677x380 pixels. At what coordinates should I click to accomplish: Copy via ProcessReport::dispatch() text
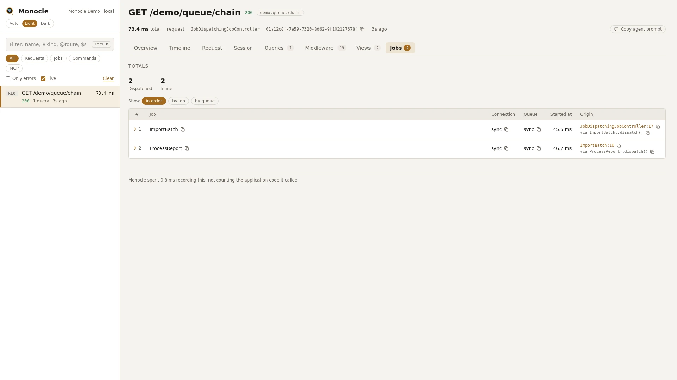click(x=652, y=152)
